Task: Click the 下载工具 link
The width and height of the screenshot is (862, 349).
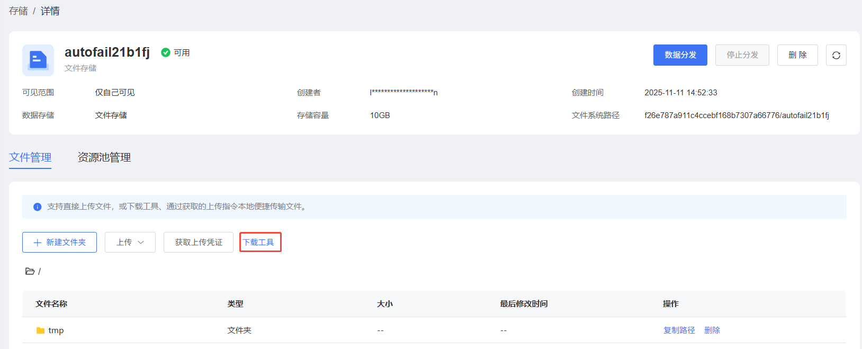Action: click(258, 242)
